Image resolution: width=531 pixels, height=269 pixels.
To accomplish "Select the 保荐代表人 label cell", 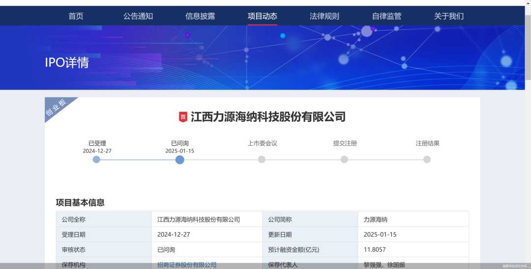I will (310, 263).
